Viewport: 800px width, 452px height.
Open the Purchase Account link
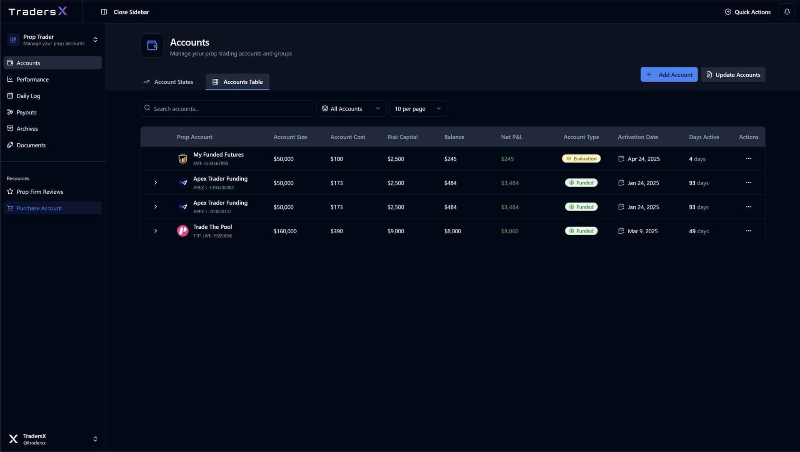click(x=52, y=208)
